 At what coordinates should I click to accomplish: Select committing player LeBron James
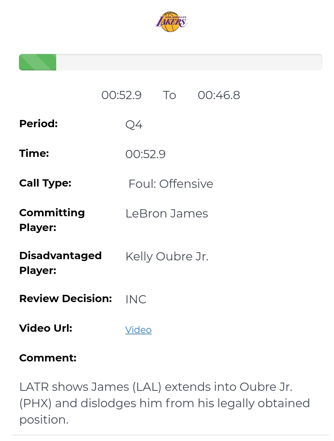(x=166, y=213)
